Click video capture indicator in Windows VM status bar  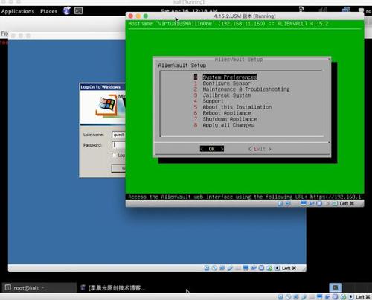[x=254, y=268]
